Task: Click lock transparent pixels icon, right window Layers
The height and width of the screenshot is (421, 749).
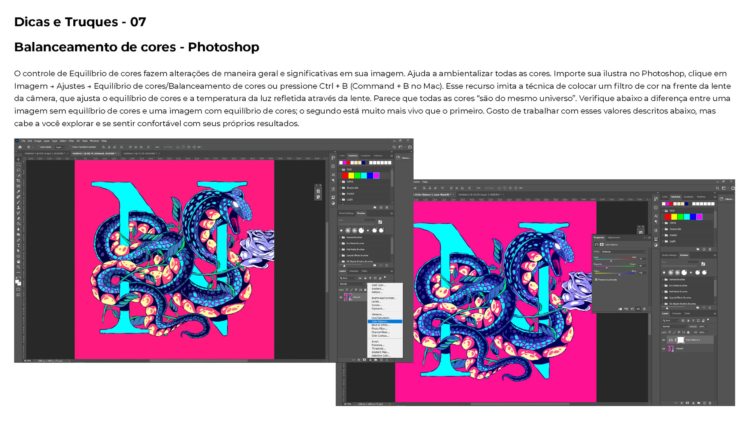Action: (x=670, y=332)
